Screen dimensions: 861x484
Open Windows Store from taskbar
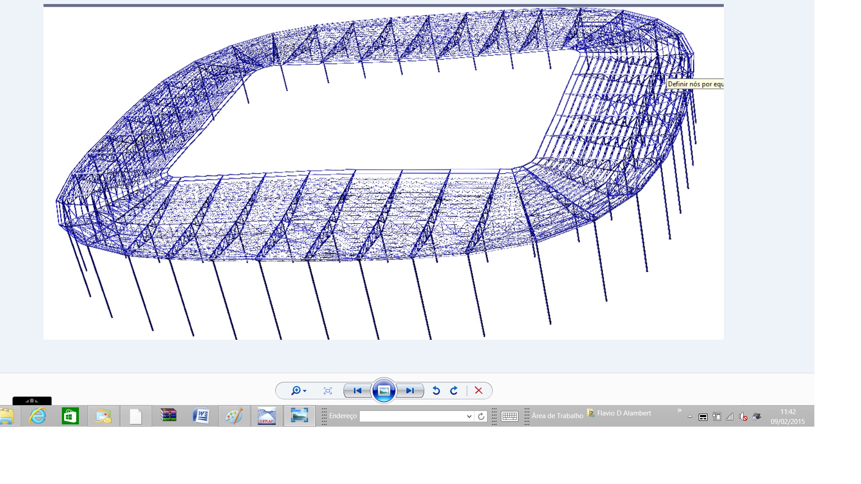(70, 416)
